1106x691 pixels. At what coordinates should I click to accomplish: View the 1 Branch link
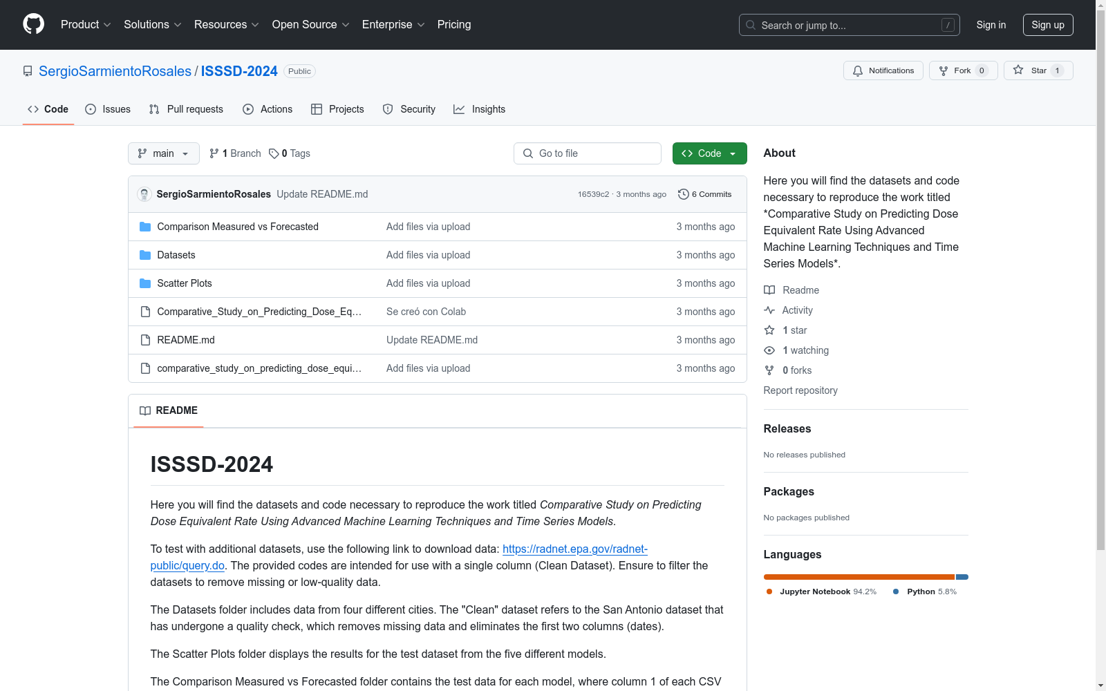235,153
